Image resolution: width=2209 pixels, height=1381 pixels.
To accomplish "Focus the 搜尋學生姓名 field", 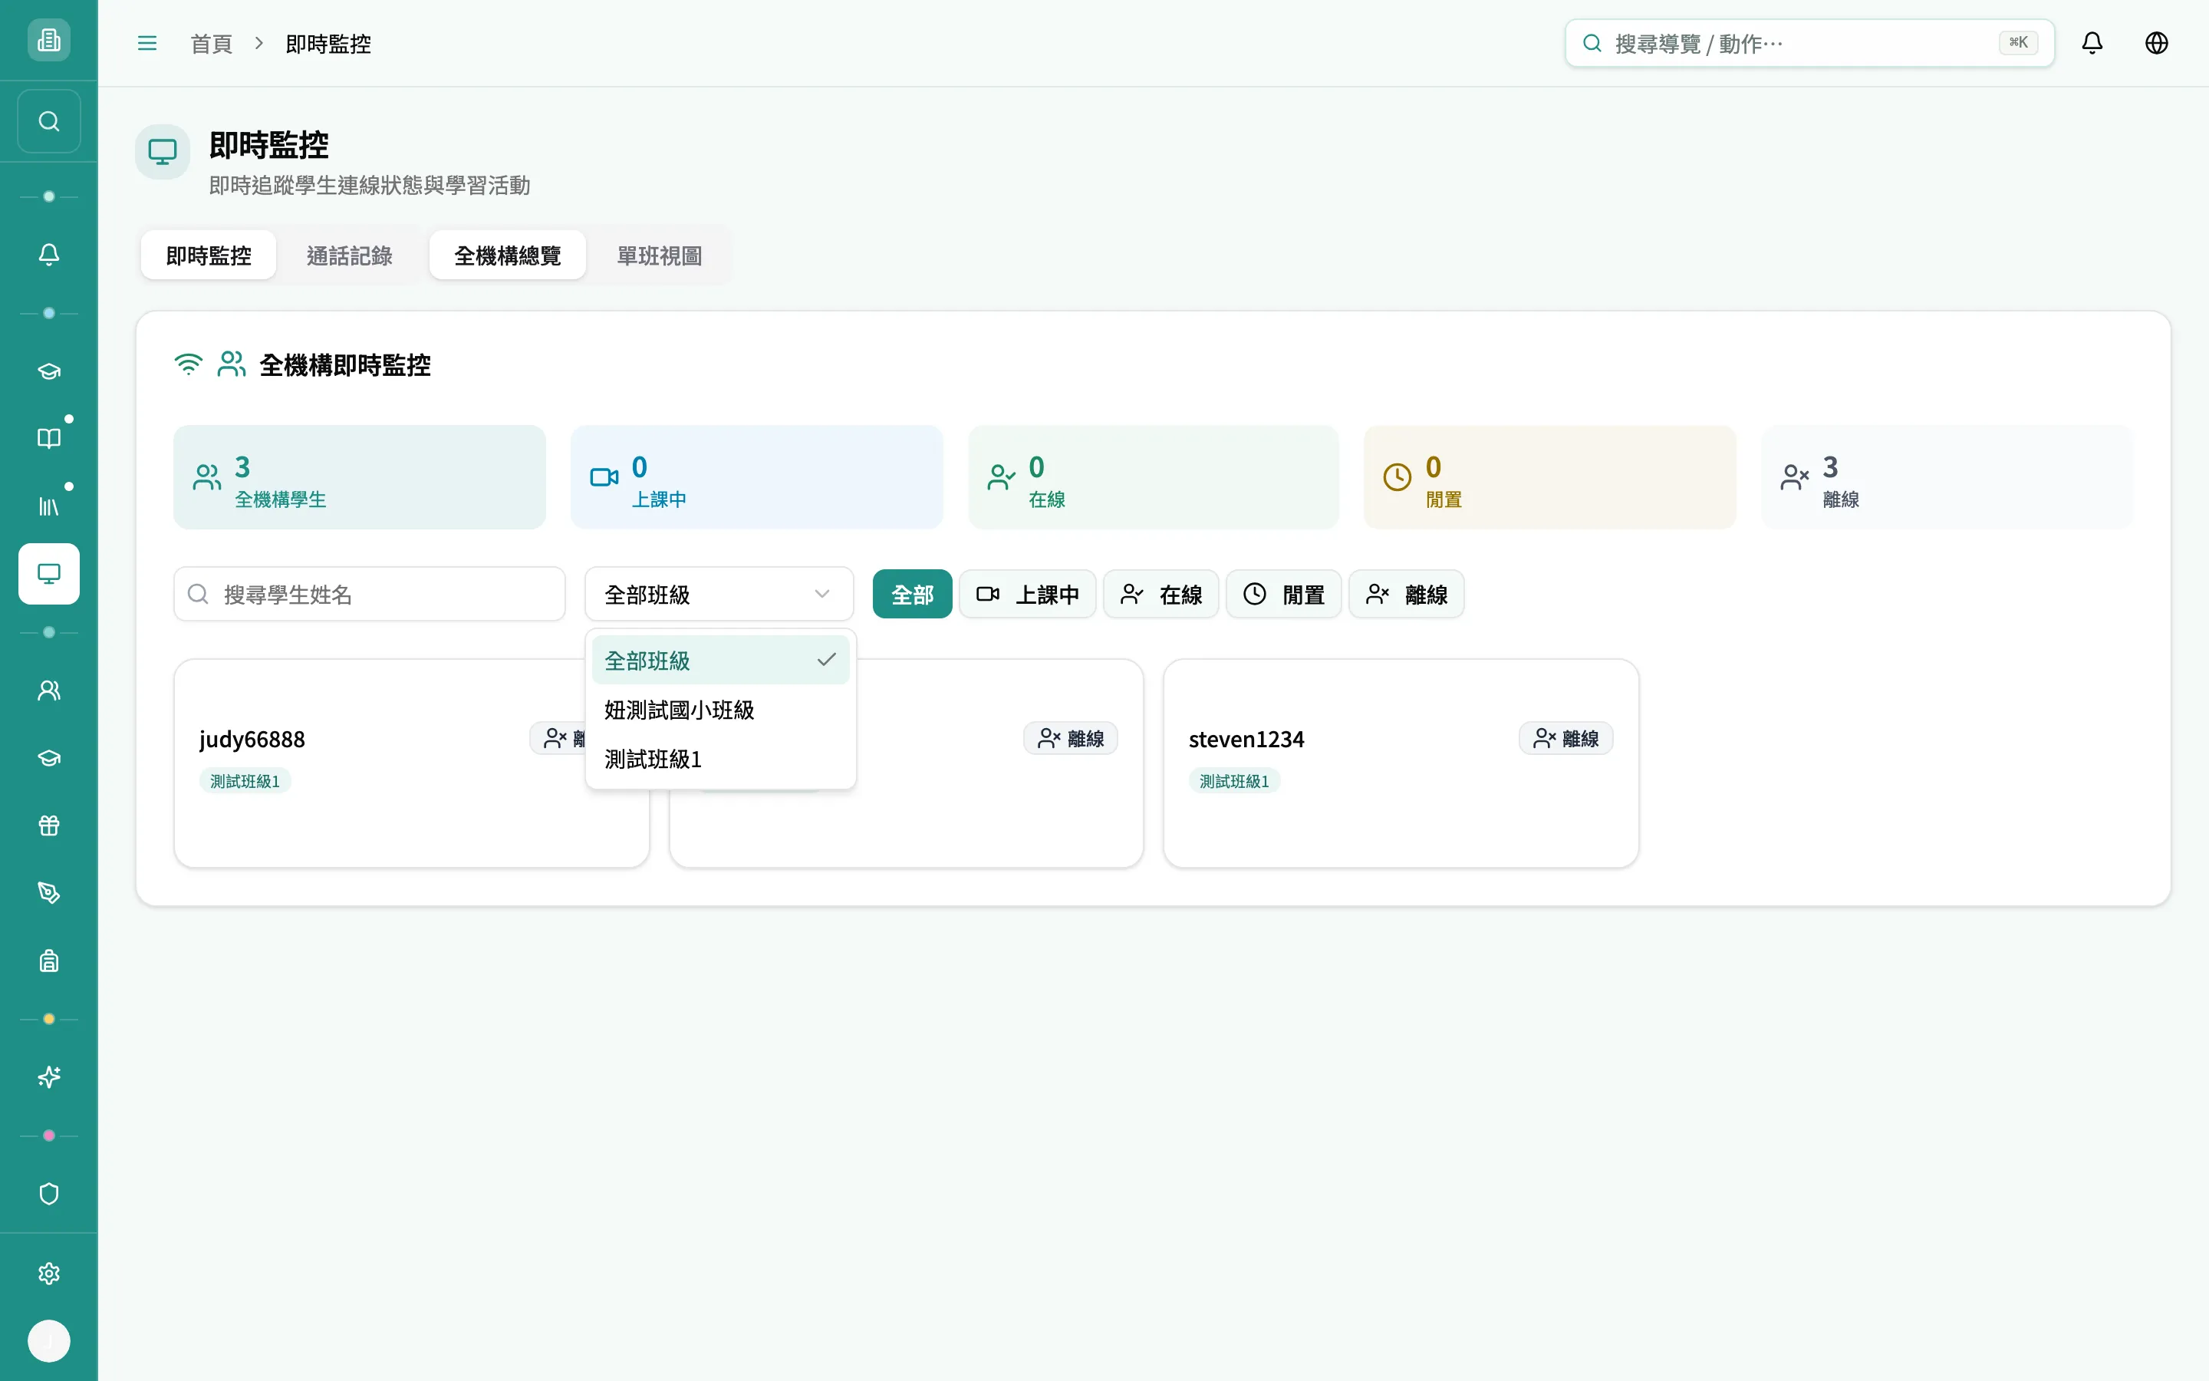I will point(370,595).
